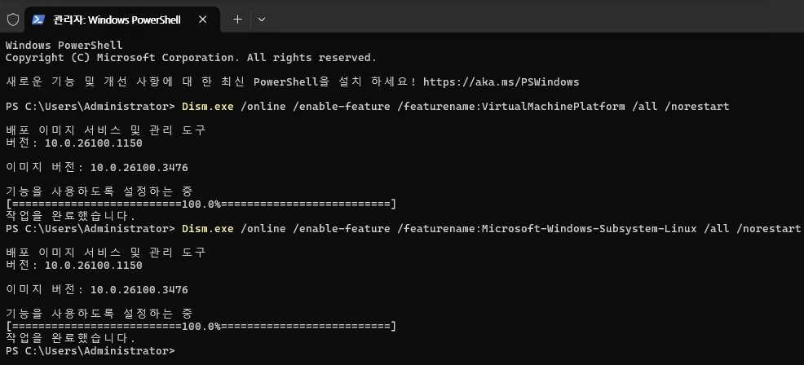The height and width of the screenshot is (365, 804).
Task: Open a new tab with the plus button
Action: click(x=237, y=20)
